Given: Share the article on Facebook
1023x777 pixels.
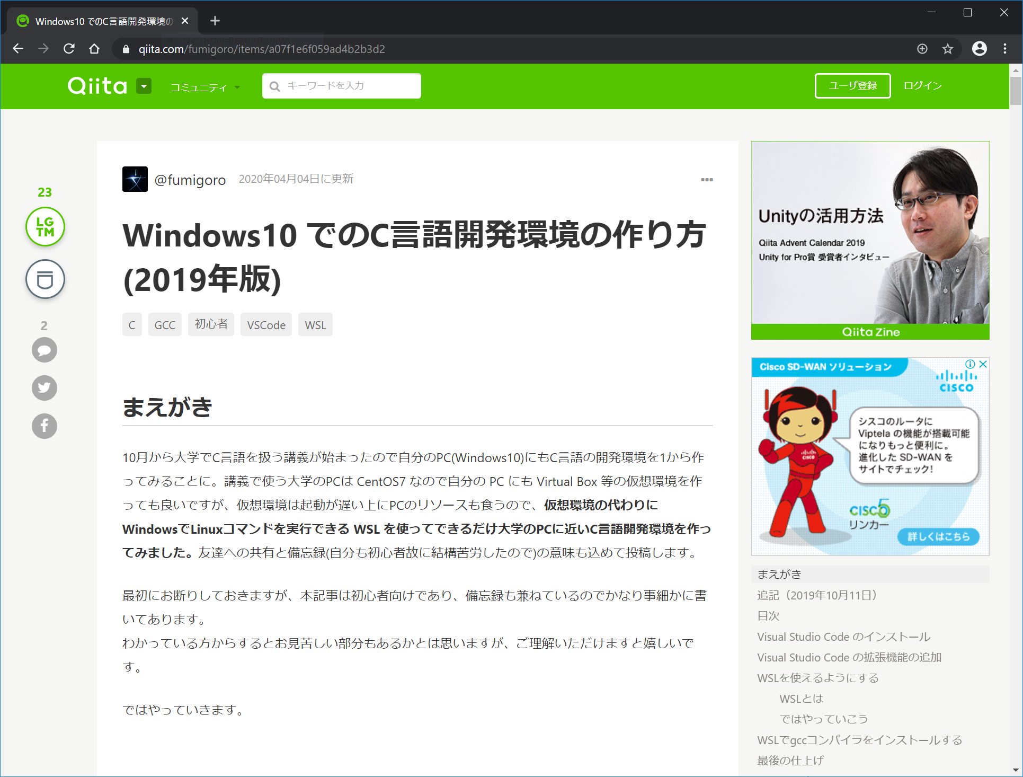Looking at the screenshot, I should (x=45, y=426).
